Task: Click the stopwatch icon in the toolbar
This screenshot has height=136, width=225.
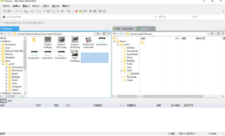Action: 91,11
